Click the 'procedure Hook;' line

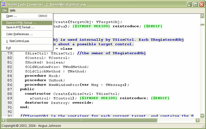point(43,76)
